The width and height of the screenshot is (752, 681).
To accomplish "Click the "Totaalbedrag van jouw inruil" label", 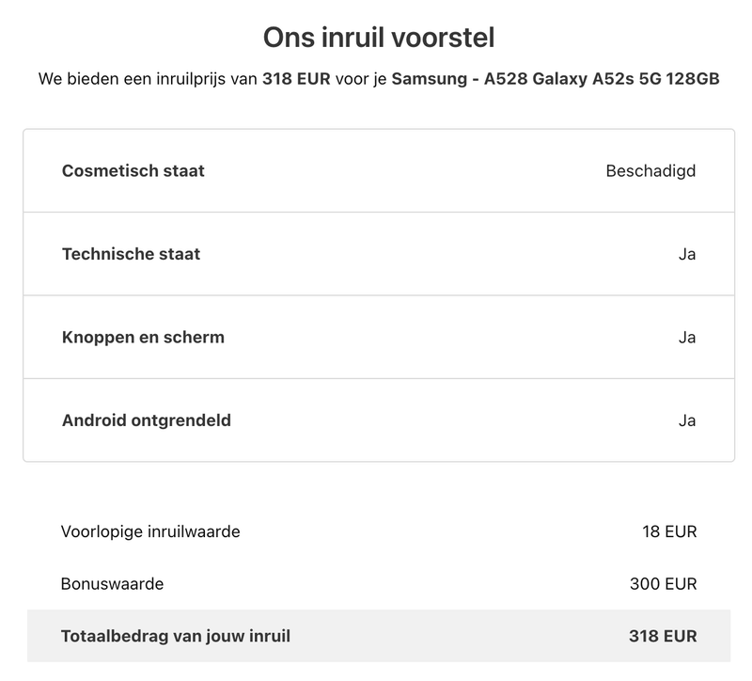I will 176,637.
